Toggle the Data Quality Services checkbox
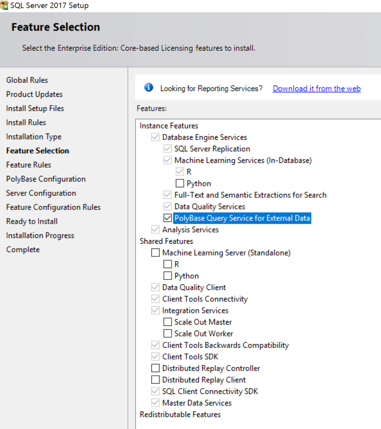The height and width of the screenshot is (429, 381). tap(167, 206)
